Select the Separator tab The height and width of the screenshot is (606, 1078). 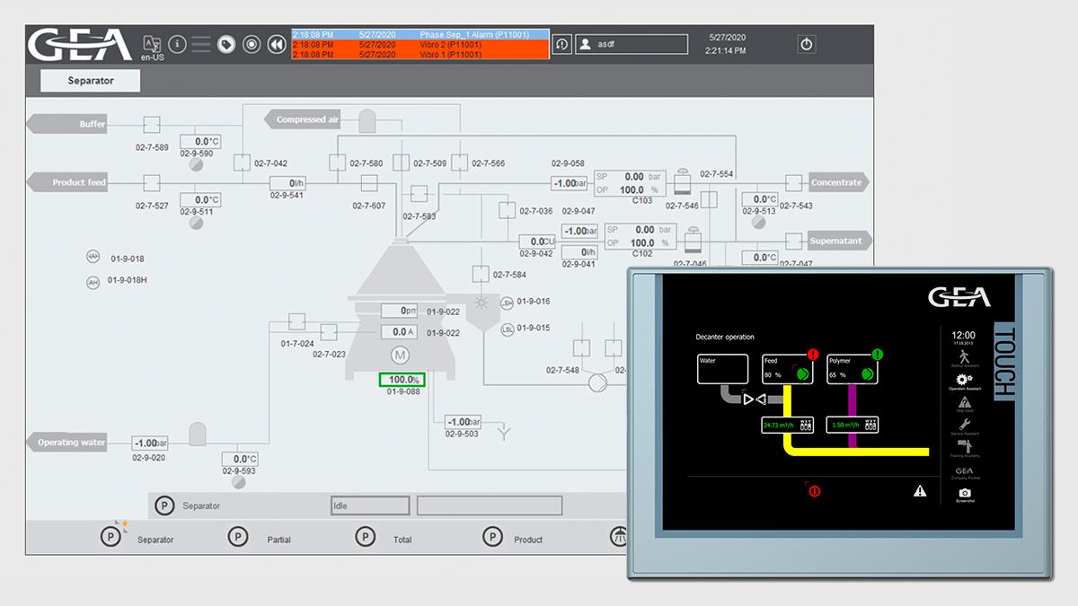(91, 81)
